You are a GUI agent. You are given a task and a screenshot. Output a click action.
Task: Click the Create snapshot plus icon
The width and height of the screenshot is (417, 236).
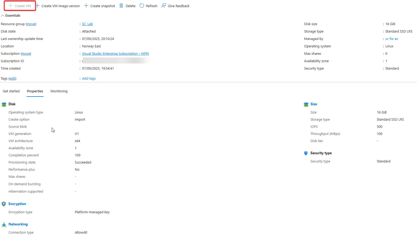pos(86,6)
